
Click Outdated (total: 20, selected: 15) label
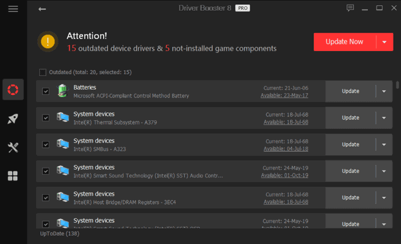tap(91, 72)
